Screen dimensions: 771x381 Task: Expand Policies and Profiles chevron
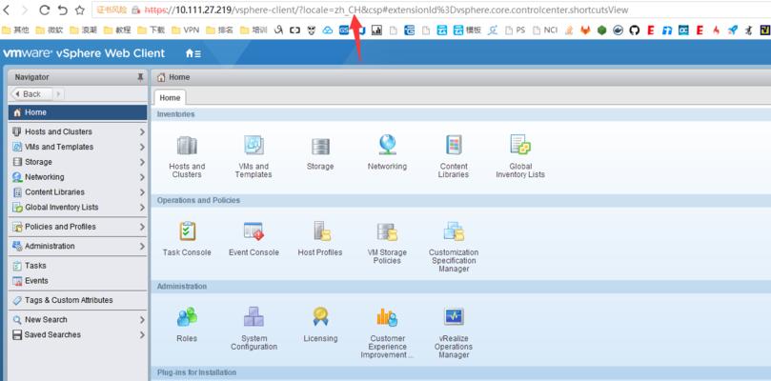click(142, 227)
